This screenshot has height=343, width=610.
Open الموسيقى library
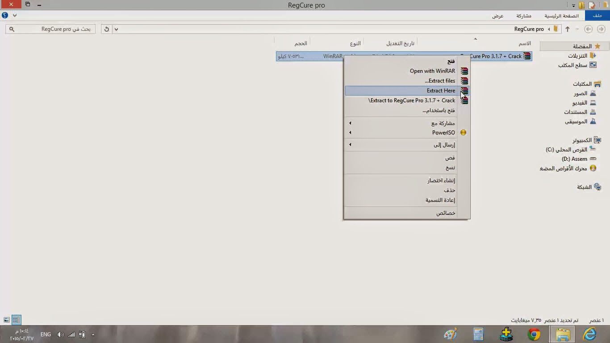click(x=576, y=121)
